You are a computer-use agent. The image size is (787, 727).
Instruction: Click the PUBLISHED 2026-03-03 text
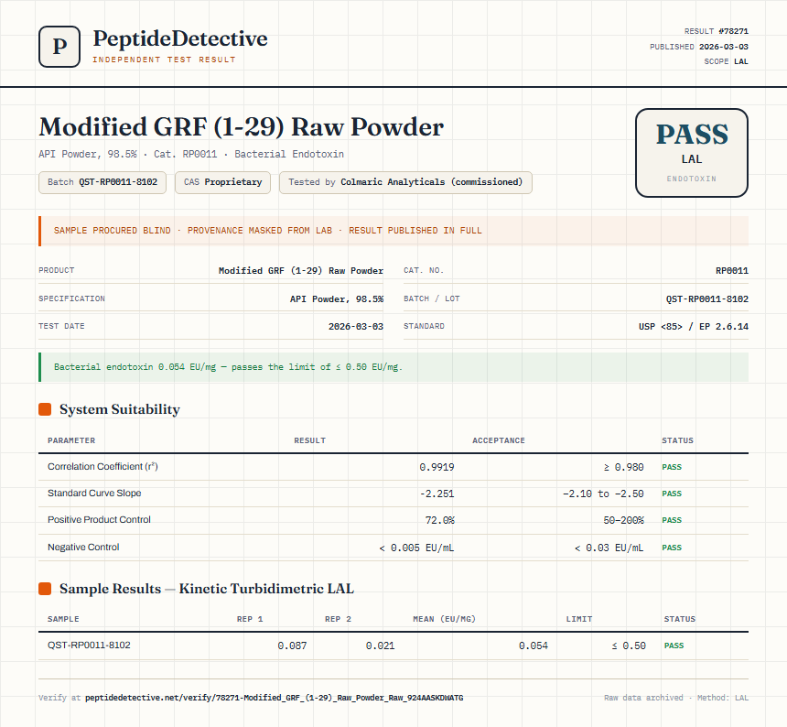point(698,47)
